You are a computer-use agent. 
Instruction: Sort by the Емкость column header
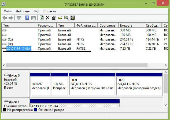pos(131,26)
